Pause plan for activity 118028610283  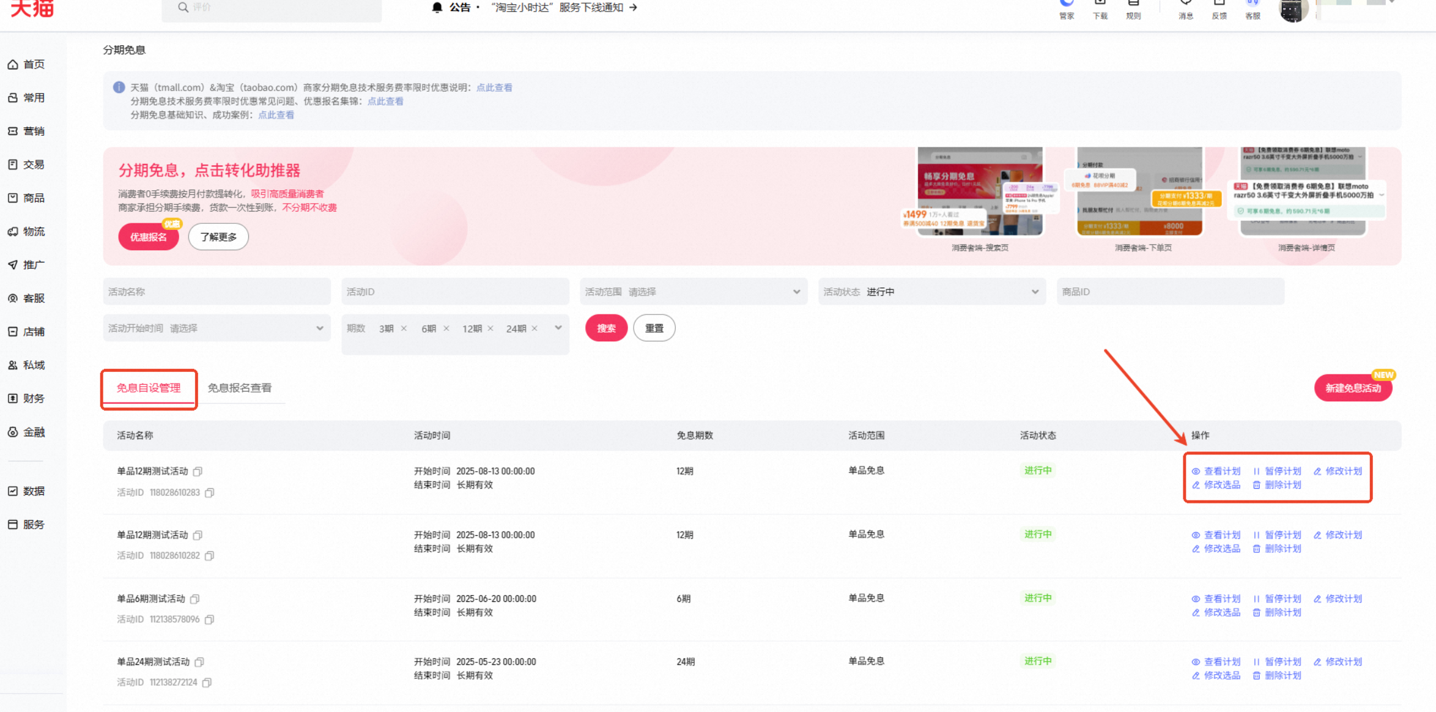(1277, 471)
